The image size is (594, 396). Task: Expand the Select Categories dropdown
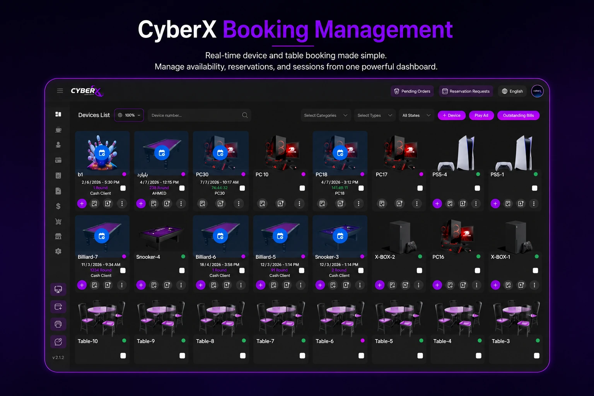(x=326, y=115)
